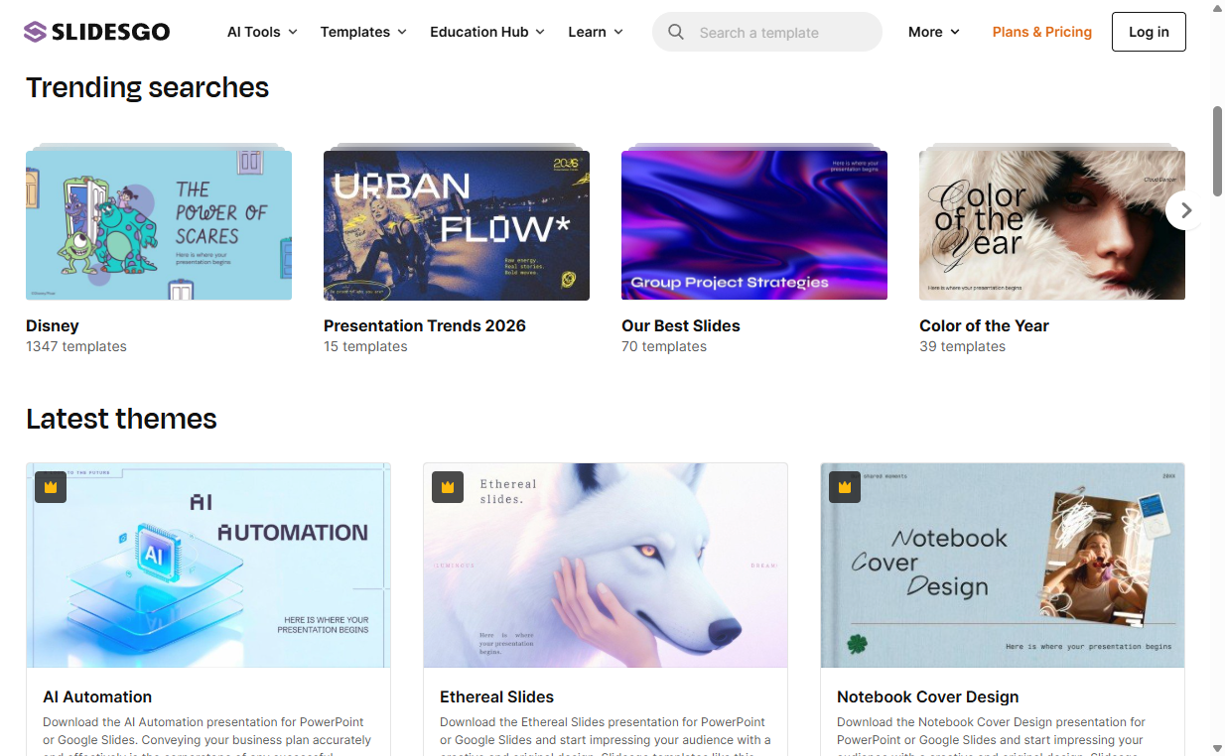Click the vertical page scrollbar thumb
1225x756 pixels.
[1217, 151]
